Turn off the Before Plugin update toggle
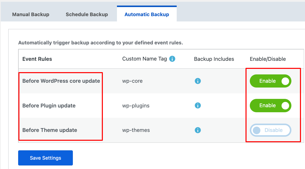Viewport: 305px width, 169px height. [270, 105]
